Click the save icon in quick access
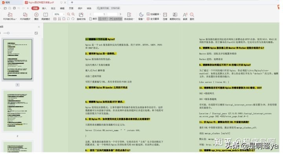Viewport: 283px width, 154px height. tap(10, 8)
